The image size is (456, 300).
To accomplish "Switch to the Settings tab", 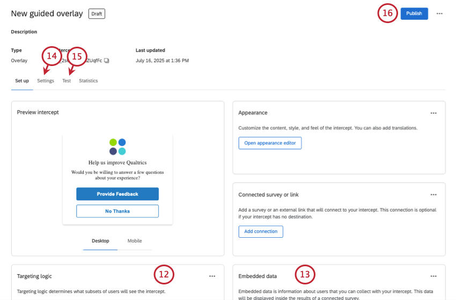I will (x=46, y=81).
